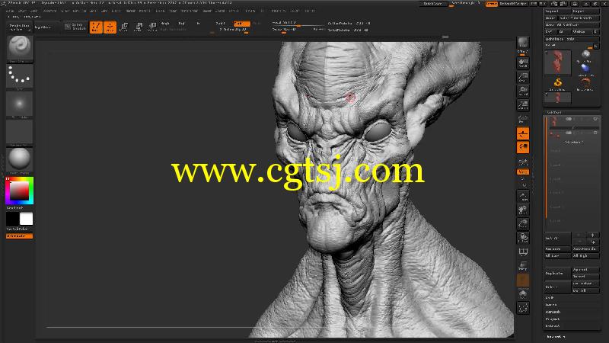The height and width of the screenshot is (343, 609).
Task: Click the Tool Export button
Action: 585,11
